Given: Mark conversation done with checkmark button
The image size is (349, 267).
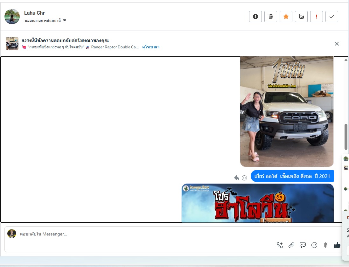Looking at the screenshot, I should [332, 17].
